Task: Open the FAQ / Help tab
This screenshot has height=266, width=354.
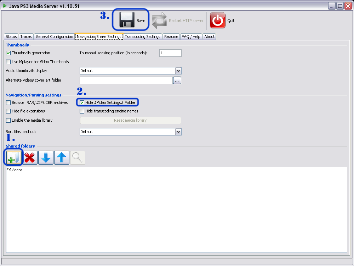Action: (x=191, y=37)
